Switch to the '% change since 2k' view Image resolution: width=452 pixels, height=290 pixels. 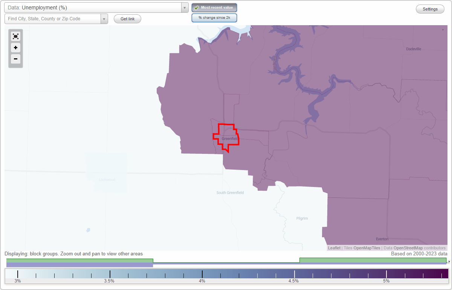214,17
